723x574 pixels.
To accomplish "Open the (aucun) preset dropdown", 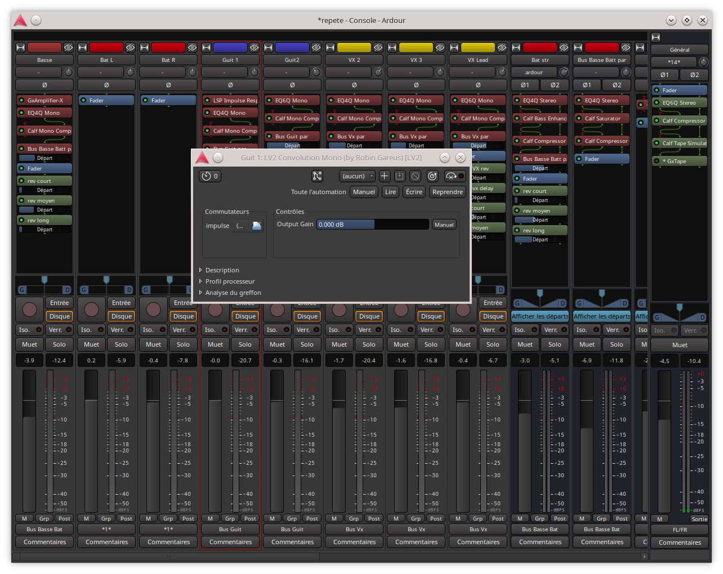I will point(357,176).
